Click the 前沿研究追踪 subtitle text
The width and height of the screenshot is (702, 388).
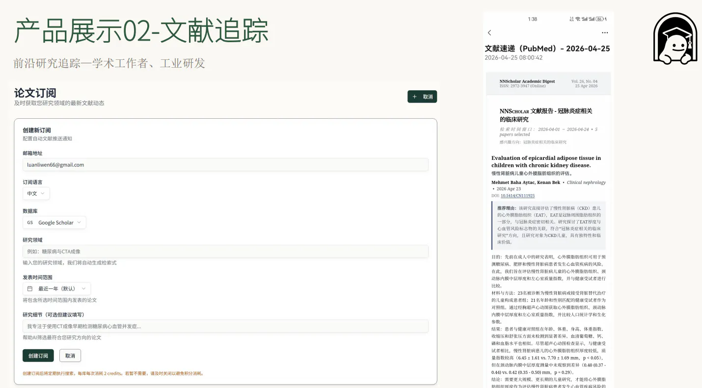point(109,63)
